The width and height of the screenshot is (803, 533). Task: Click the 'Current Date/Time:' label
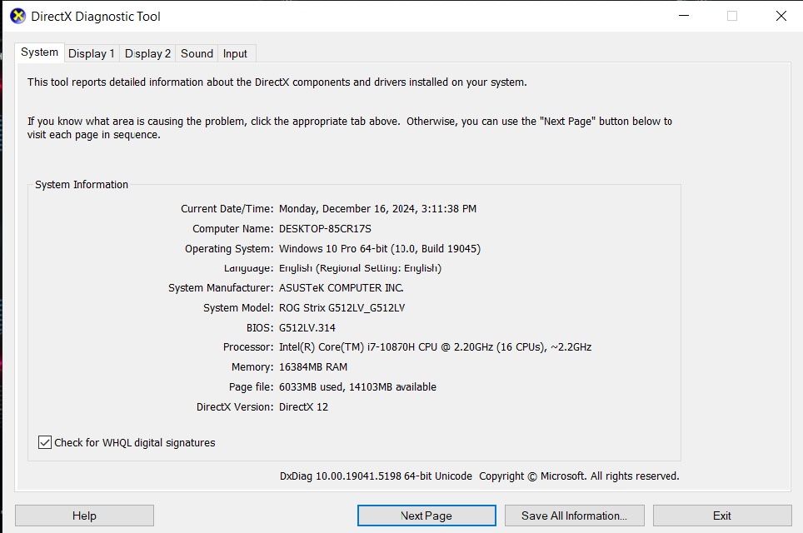(227, 209)
